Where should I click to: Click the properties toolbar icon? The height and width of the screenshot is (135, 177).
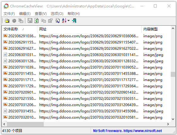50,21
